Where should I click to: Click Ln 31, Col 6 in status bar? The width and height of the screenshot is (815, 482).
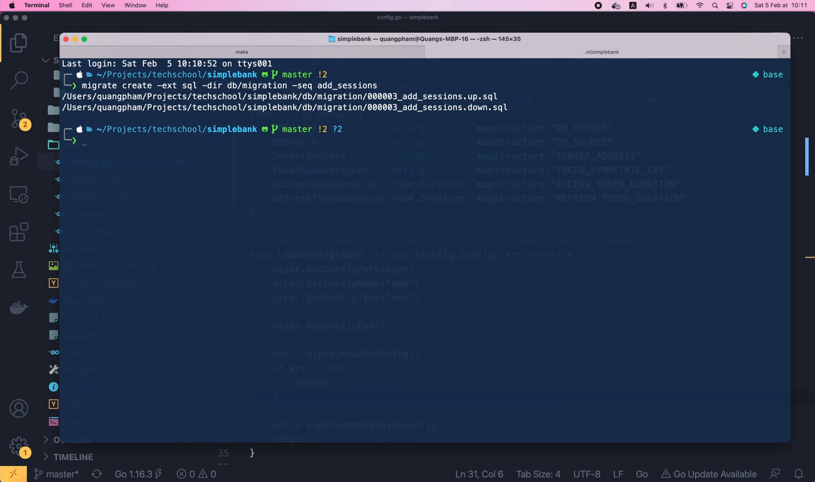(479, 474)
